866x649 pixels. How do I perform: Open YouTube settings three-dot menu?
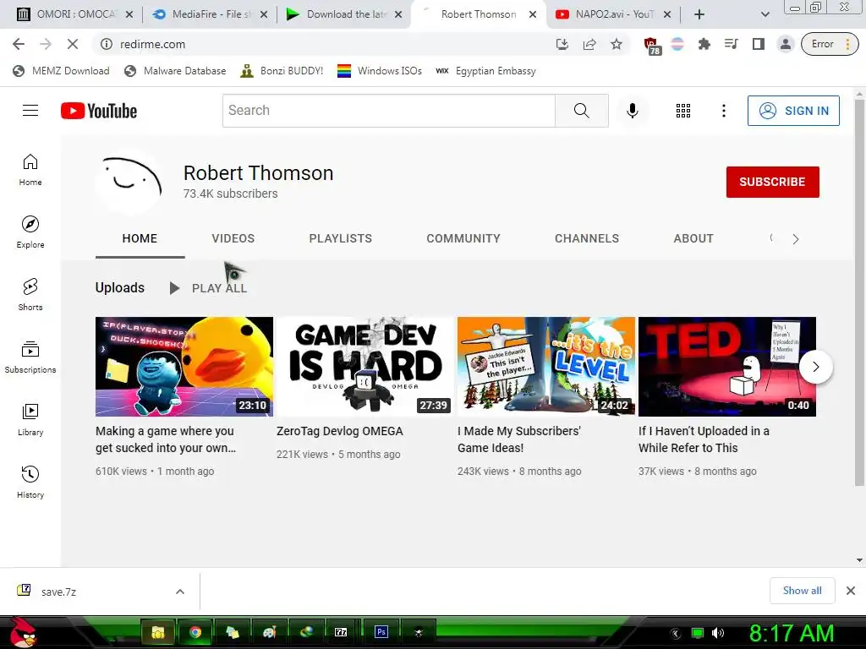tap(724, 111)
